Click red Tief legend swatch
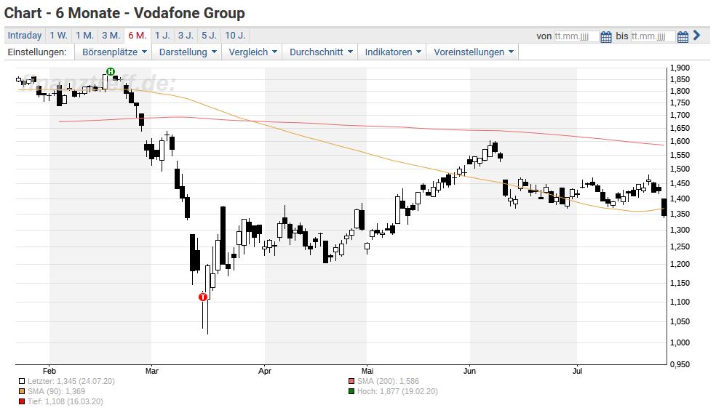This screenshot has height=413, width=716. pos(21,401)
